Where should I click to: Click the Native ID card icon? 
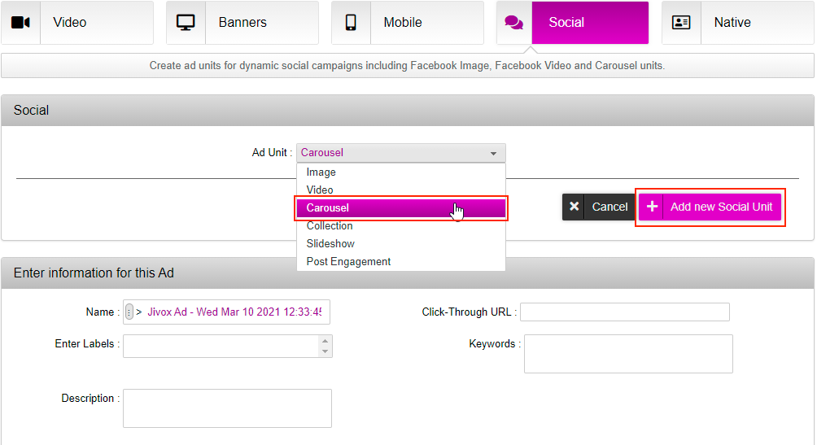(681, 23)
